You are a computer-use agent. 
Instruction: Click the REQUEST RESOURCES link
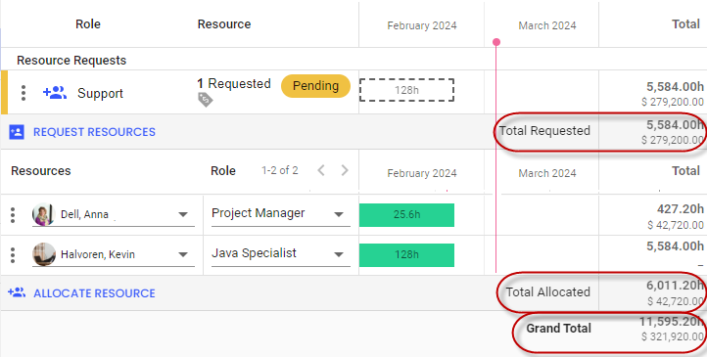[x=94, y=132]
